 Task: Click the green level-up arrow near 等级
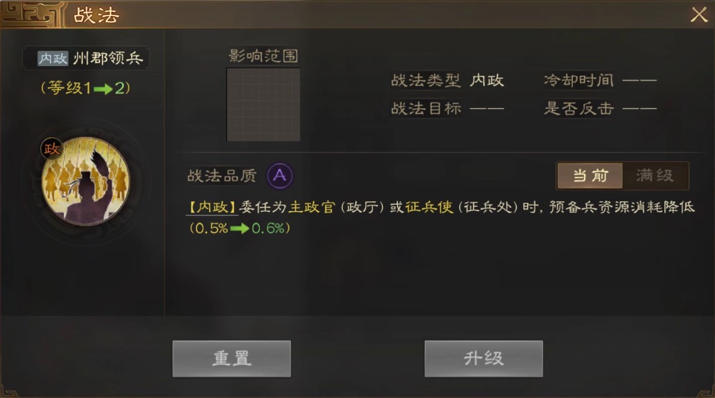point(103,88)
